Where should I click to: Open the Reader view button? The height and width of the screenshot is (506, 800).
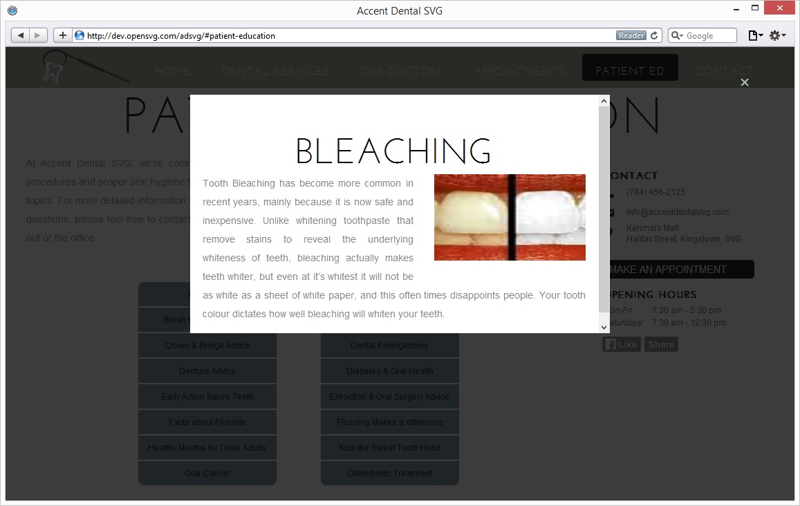[x=631, y=35]
